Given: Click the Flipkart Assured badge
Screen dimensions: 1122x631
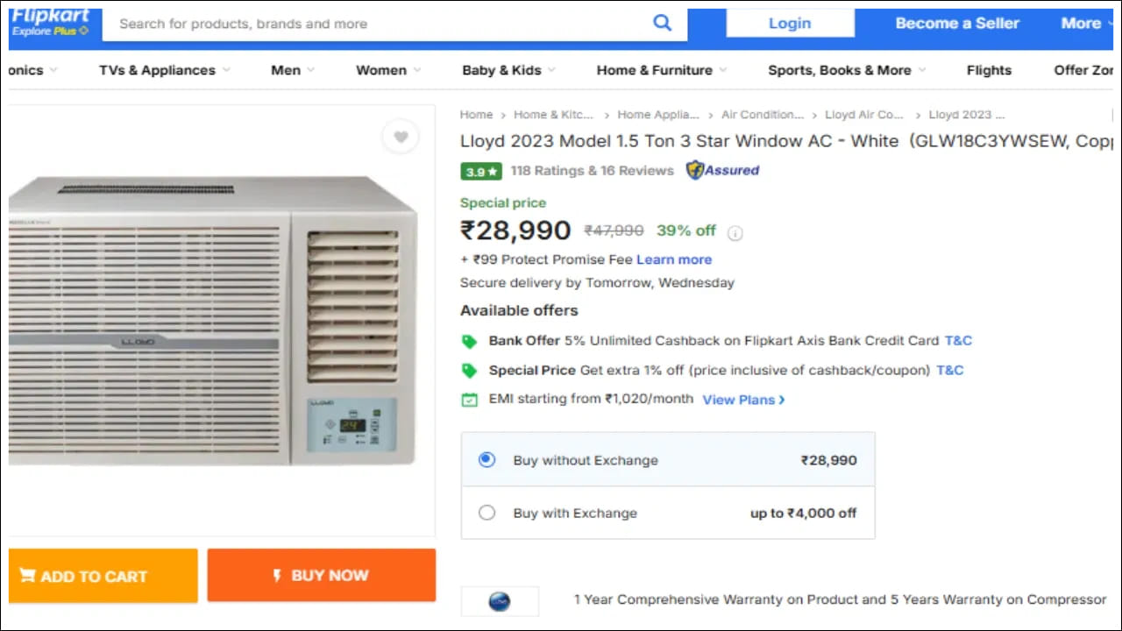Looking at the screenshot, I should click(722, 170).
